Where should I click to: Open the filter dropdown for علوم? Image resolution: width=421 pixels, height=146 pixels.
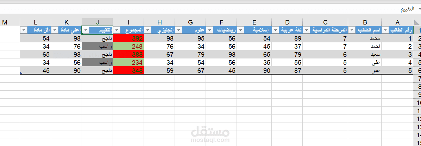178,30
